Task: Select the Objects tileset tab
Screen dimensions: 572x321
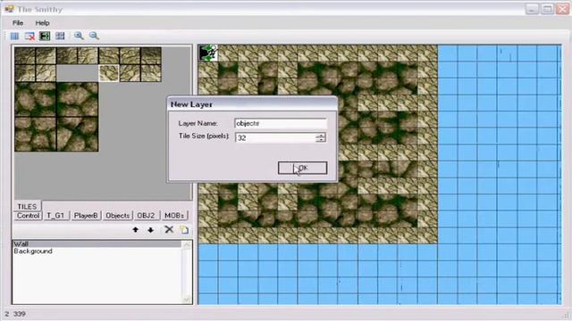Action: pos(117,216)
